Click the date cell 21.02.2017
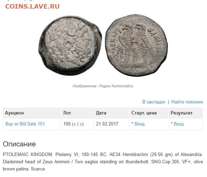 click(x=111, y=124)
